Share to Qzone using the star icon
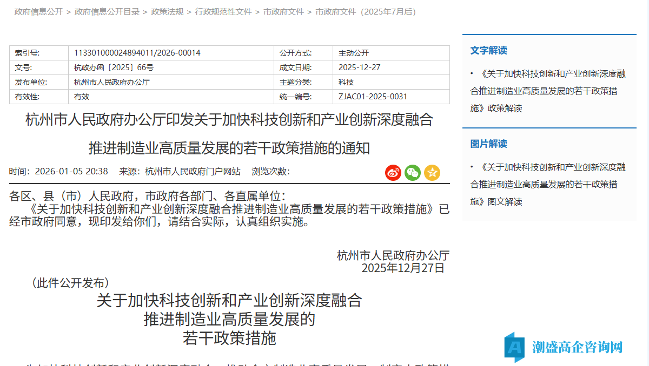Screen dimensions: 649x366 (432, 173)
